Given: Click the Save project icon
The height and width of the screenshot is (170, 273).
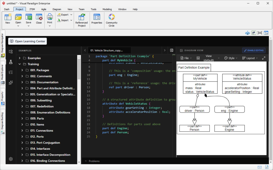Looking at the screenshot, I should coord(29,17).
